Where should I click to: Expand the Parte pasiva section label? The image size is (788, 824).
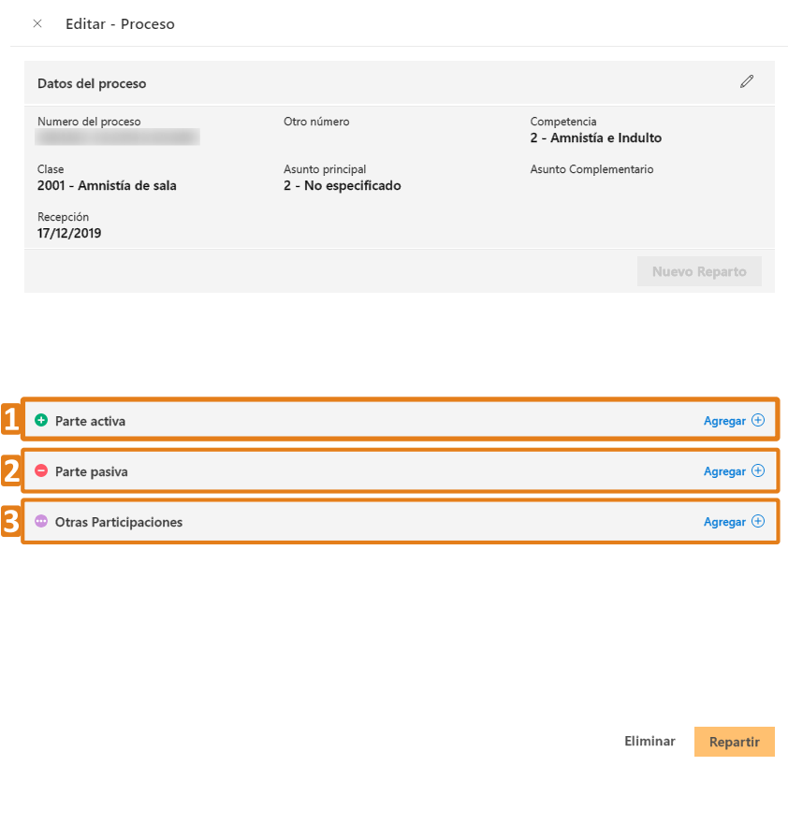point(92,471)
